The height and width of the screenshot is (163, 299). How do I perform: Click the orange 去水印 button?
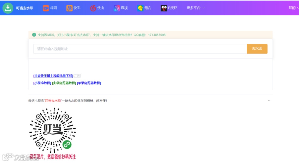point(257,49)
